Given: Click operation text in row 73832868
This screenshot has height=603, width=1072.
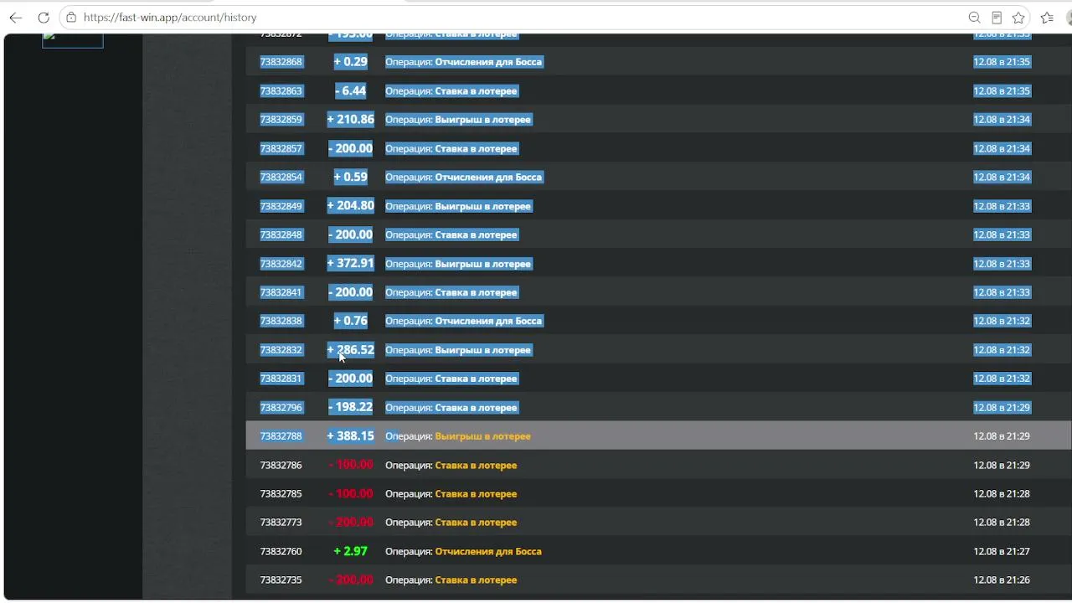Looking at the screenshot, I should click(464, 62).
